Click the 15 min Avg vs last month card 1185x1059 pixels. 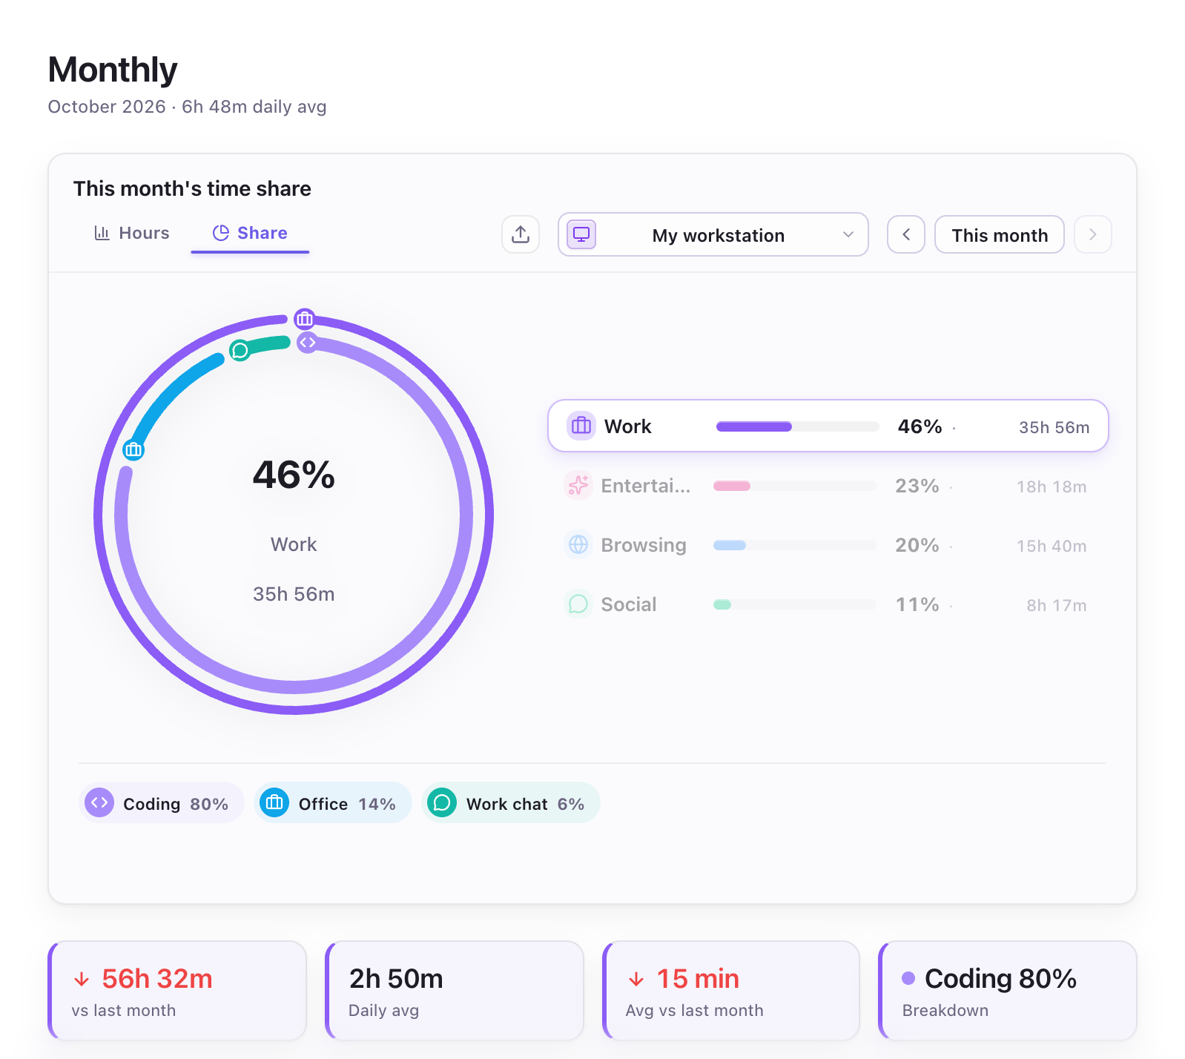pyautogui.click(x=731, y=991)
